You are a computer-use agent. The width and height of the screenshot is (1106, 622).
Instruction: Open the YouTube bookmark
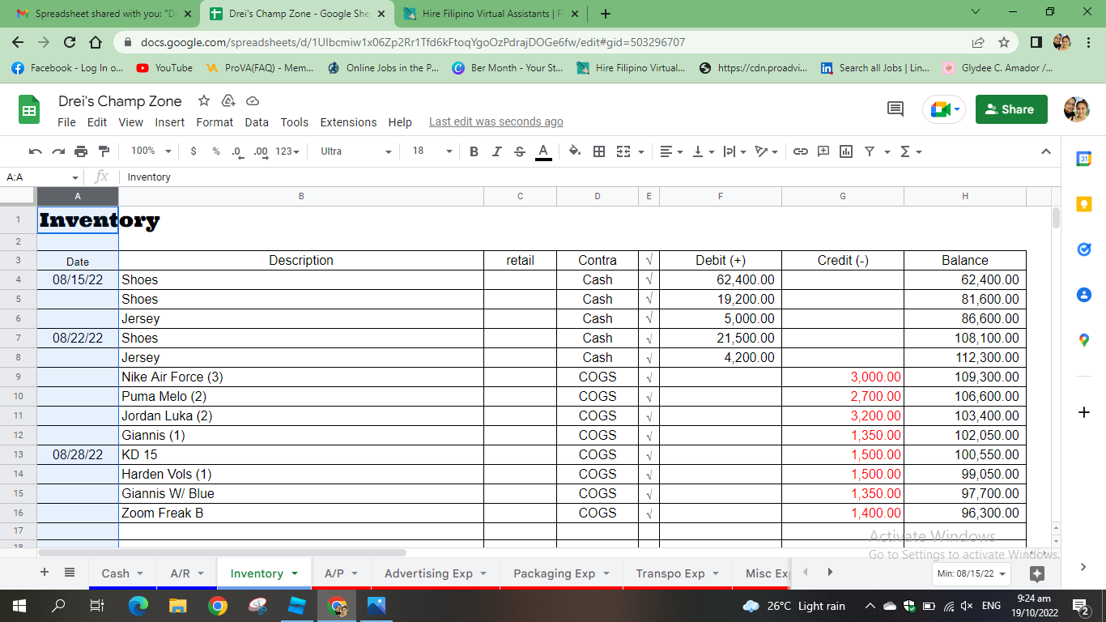click(165, 68)
